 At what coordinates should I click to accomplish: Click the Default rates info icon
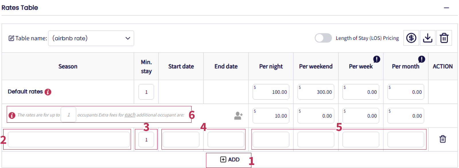tap(48, 92)
